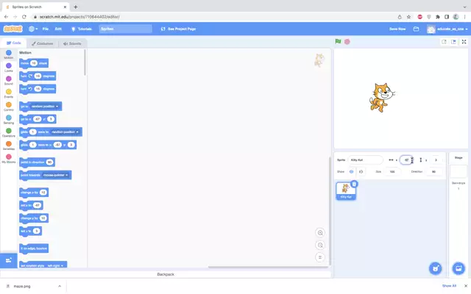This screenshot has width=471, height=294.
Task: Select the Motion block category
Action: point(8,54)
